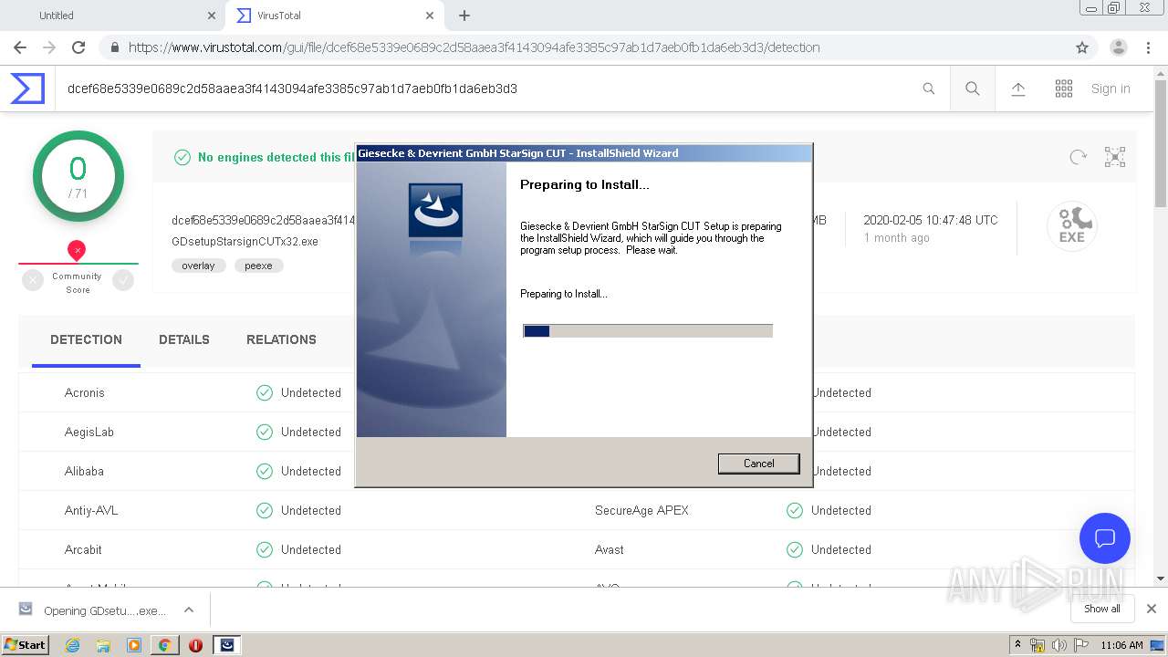Viewport: 1168px width, 657px height.
Task: Click the detection score circle 0/71
Action: (x=78, y=176)
